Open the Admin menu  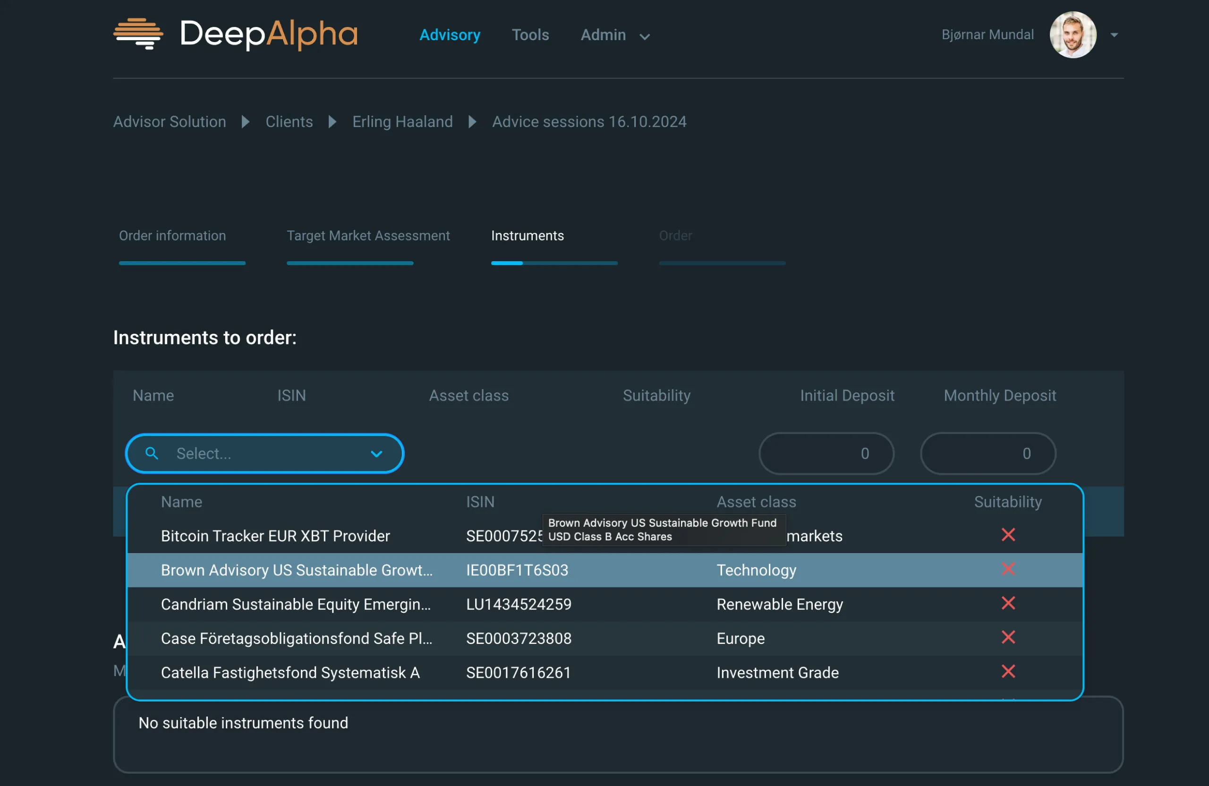point(603,34)
